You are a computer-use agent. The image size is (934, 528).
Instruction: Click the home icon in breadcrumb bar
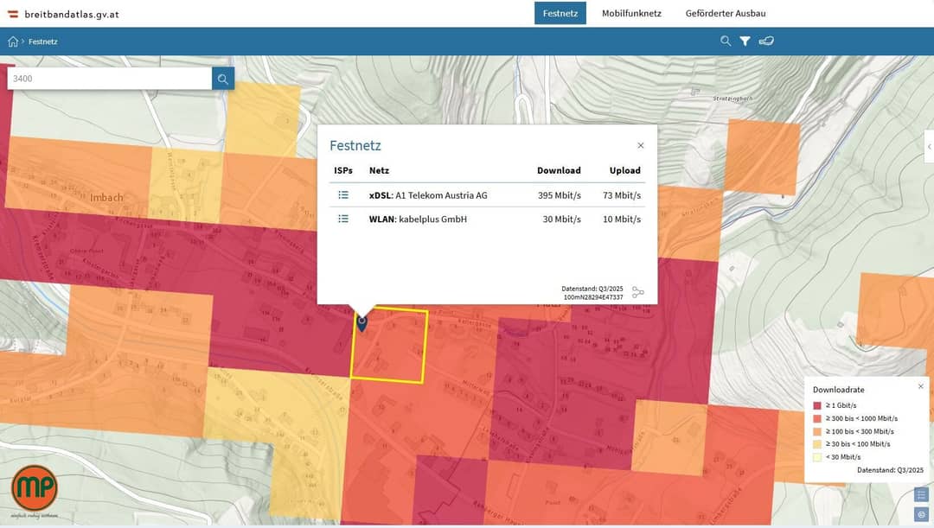click(x=13, y=41)
